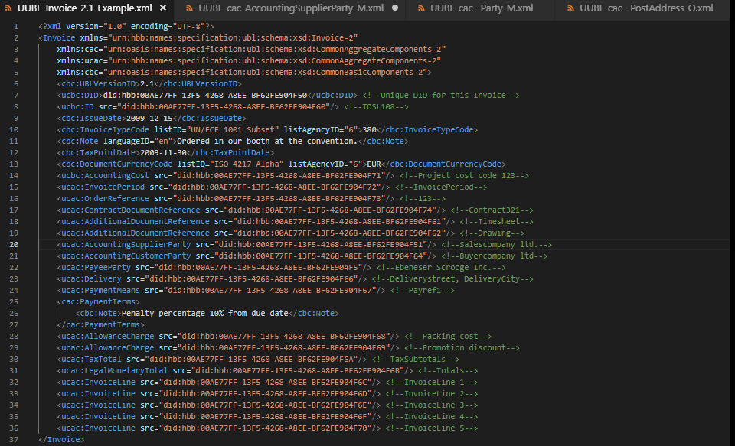Click the invoice type code value 380
Screen dimensions: 735x446
click(369, 130)
